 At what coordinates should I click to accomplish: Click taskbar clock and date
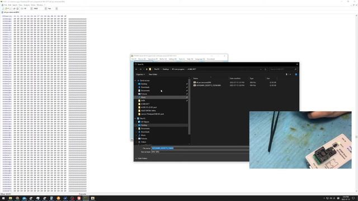click(x=346, y=198)
